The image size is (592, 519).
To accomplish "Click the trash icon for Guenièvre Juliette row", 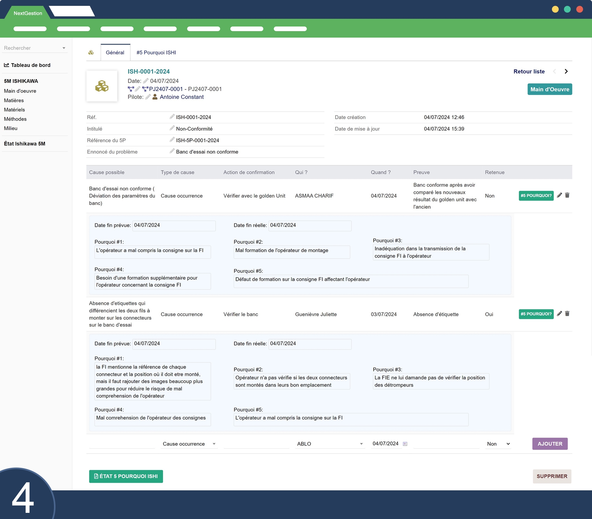I will [567, 313].
